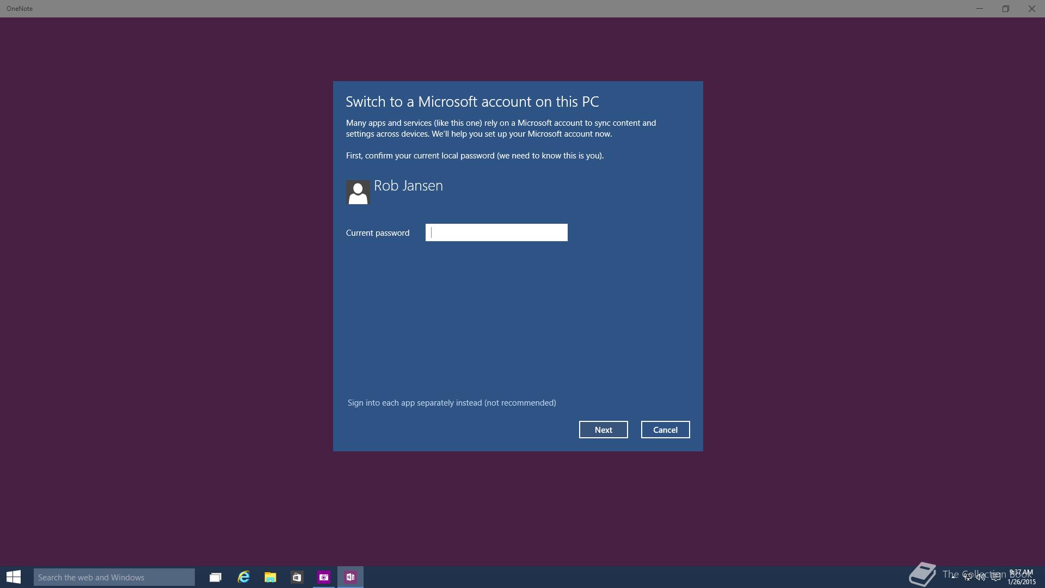
Task: Open the network status tray icon
Action: (968, 577)
